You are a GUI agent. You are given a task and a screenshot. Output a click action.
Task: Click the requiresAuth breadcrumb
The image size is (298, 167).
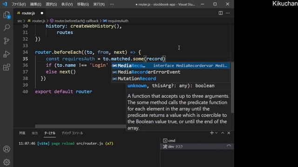115,21
